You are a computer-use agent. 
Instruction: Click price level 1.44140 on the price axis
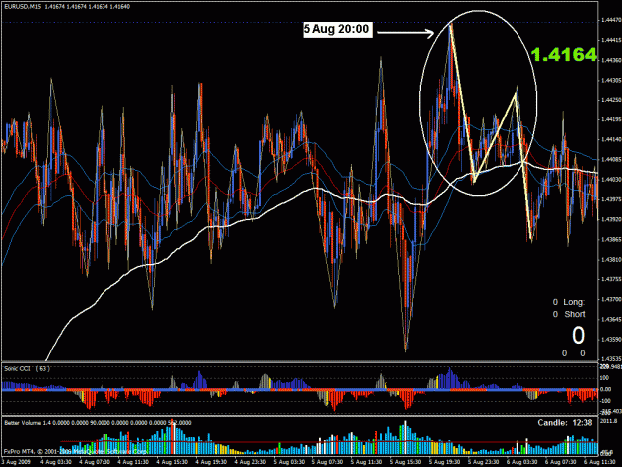tap(611, 139)
